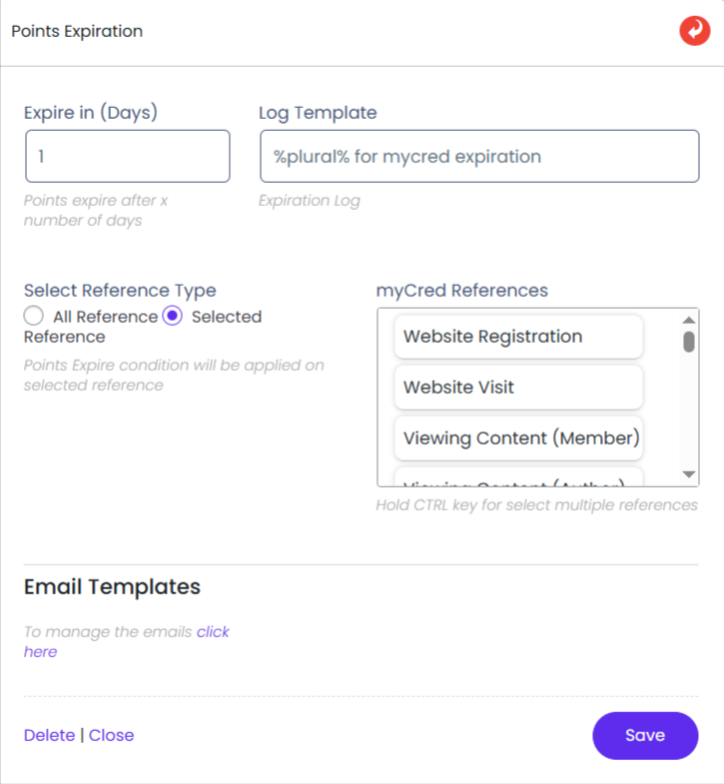724x784 pixels.
Task: Open the email templates 'click here' link
Action: tap(213, 631)
